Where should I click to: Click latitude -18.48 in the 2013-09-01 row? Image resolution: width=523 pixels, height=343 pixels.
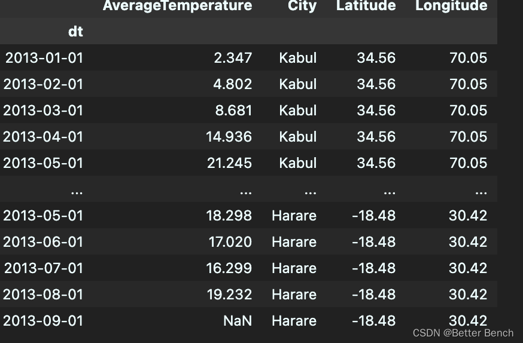click(374, 321)
